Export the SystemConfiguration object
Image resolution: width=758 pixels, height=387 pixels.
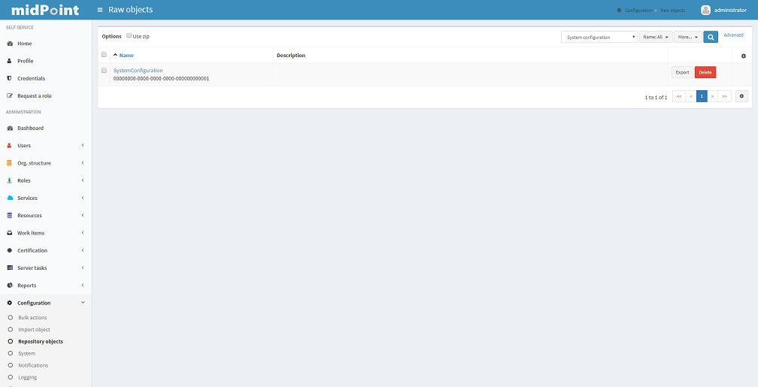(x=682, y=72)
